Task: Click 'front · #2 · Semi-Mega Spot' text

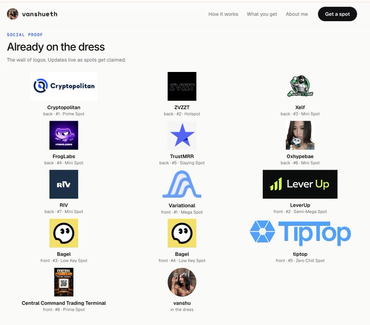Action: coord(300,212)
